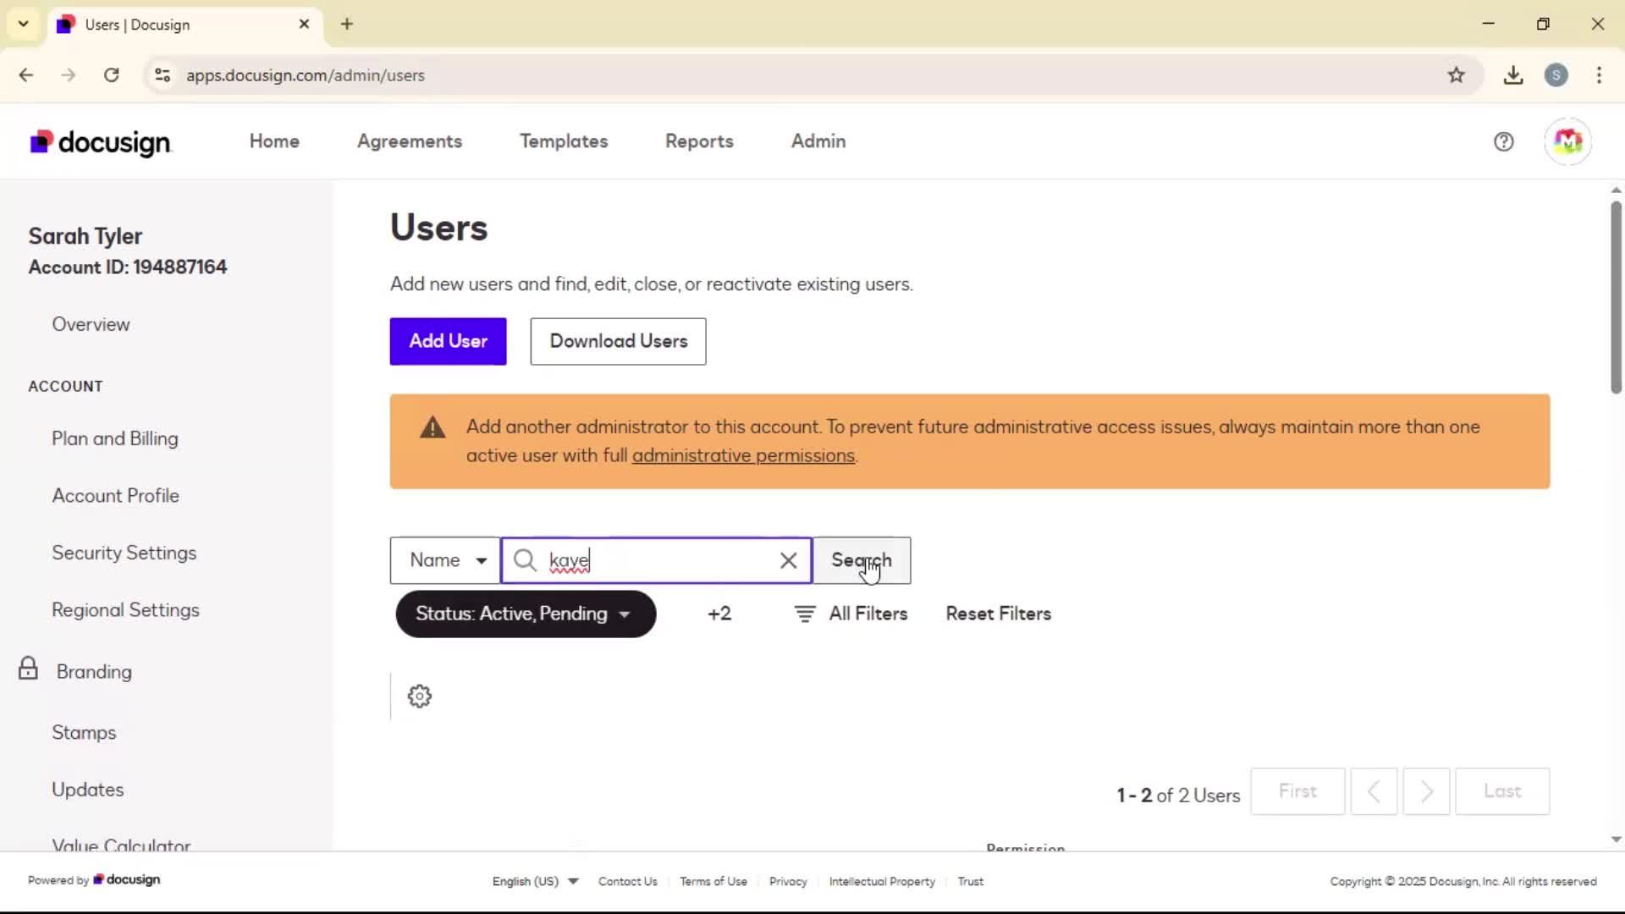This screenshot has height=914, width=1625.
Task: Open the Agreements menu
Action: point(410,141)
